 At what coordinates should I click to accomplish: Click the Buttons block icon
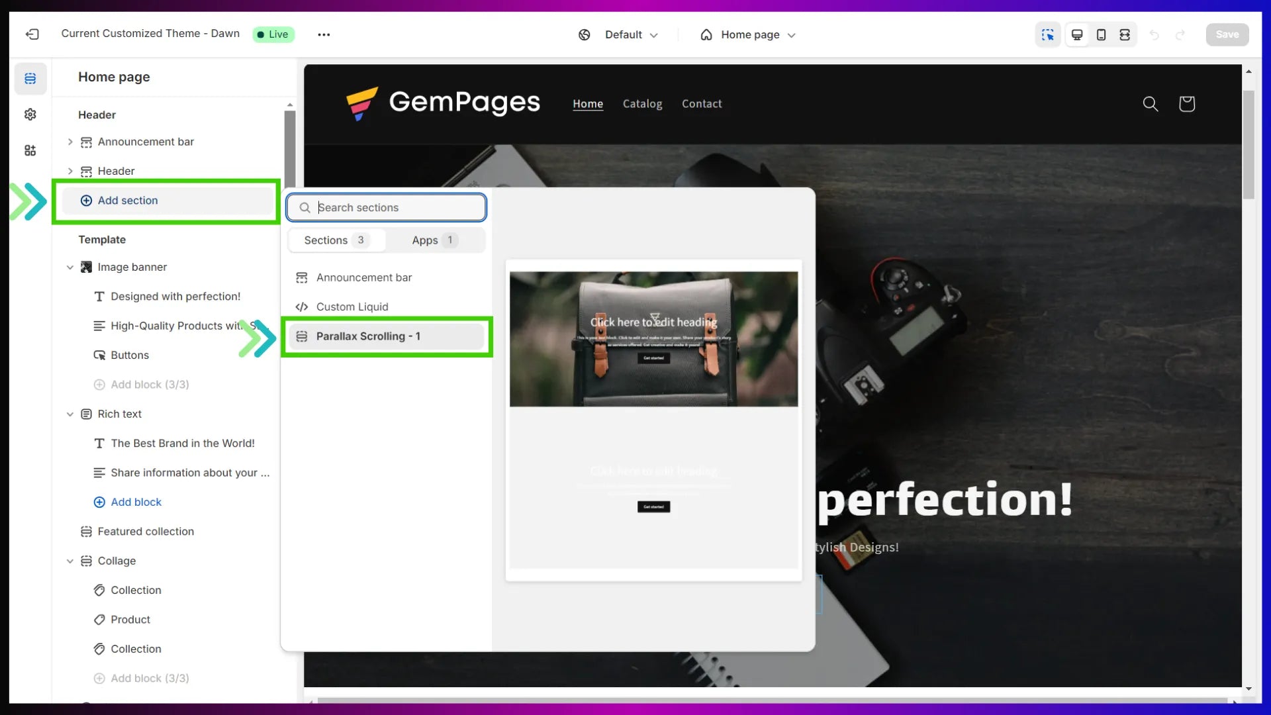click(99, 355)
